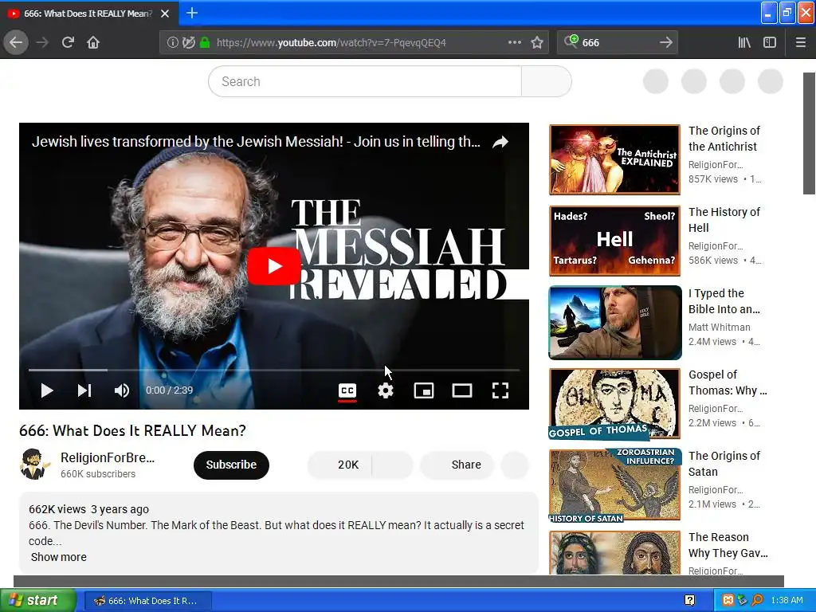Switch to miniplayer mode
The width and height of the screenshot is (816, 612).
pos(424,390)
